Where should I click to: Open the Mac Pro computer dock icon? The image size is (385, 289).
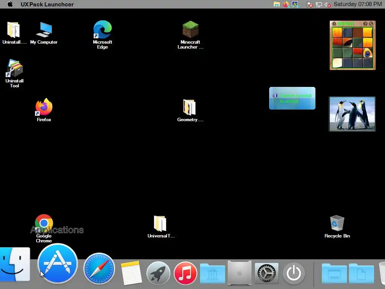coord(239,273)
